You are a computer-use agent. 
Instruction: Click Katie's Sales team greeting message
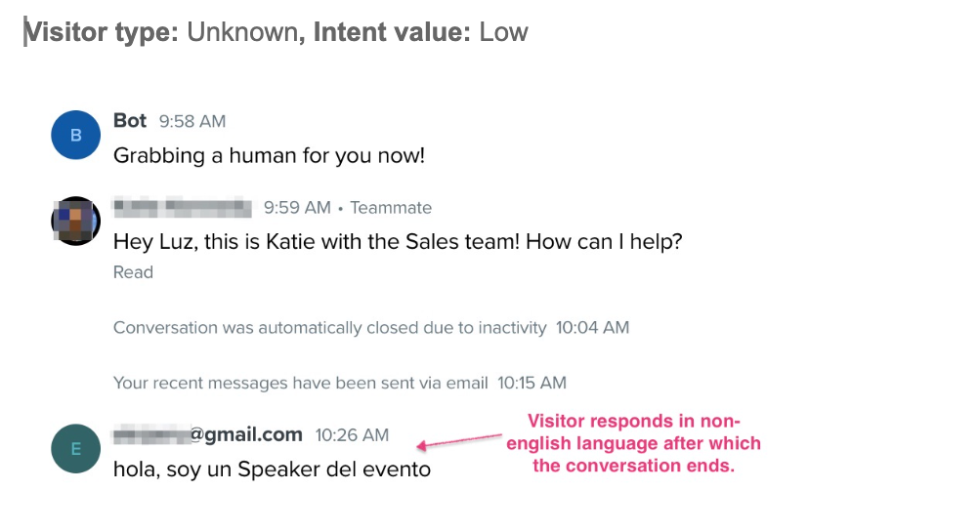398,241
